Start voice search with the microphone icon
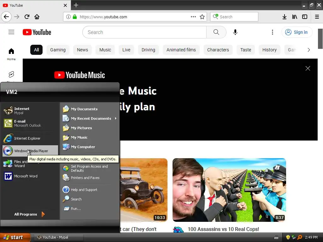The height and width of the screenshot is (242, 323). pyautogui.click(x=235, y=32)
